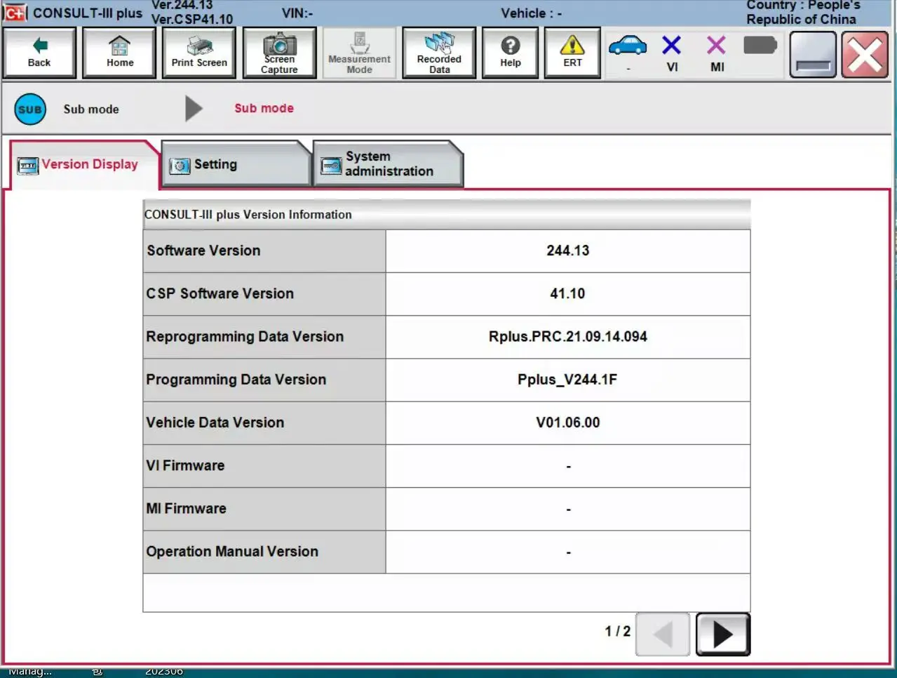Click the battery indicator icon
This screenshot has height=678, width=897.
[x=760, y=46]
